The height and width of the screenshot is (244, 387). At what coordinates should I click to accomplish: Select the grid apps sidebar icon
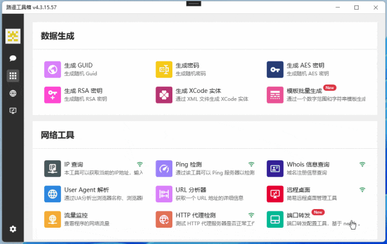point(13,76)
